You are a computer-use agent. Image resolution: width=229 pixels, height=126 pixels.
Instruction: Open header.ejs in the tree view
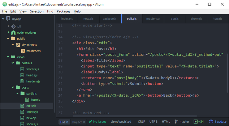[x=33, y=81]
